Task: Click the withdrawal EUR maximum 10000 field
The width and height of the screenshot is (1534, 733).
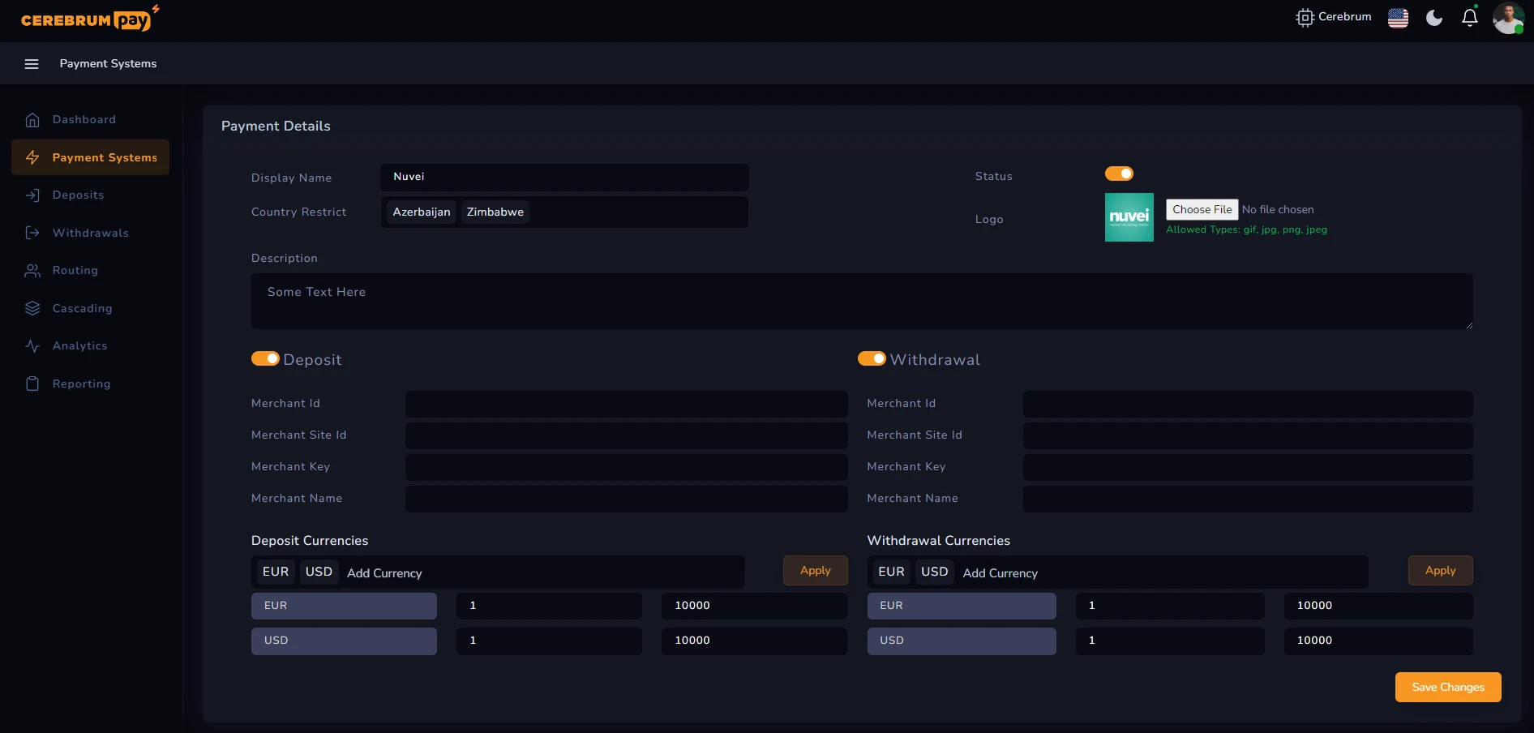Action: [x=1378, y=606]
